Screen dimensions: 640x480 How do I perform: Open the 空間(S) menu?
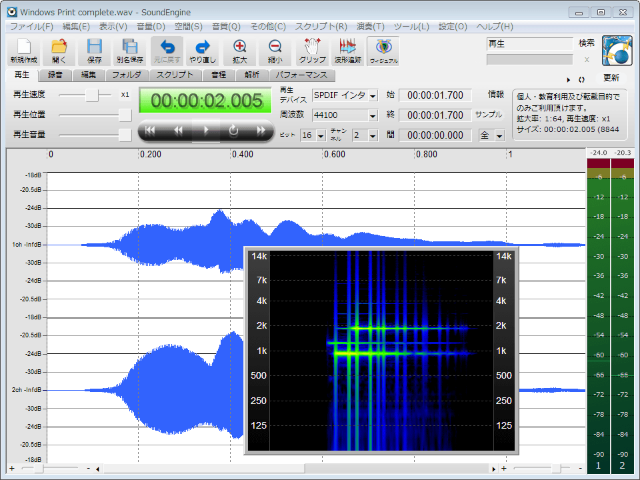(x=188, y=27)
